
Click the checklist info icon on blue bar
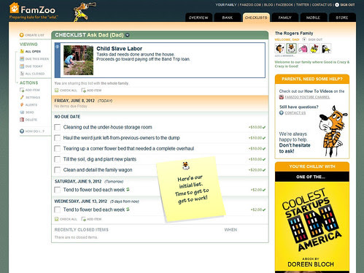tap(58, 47)
